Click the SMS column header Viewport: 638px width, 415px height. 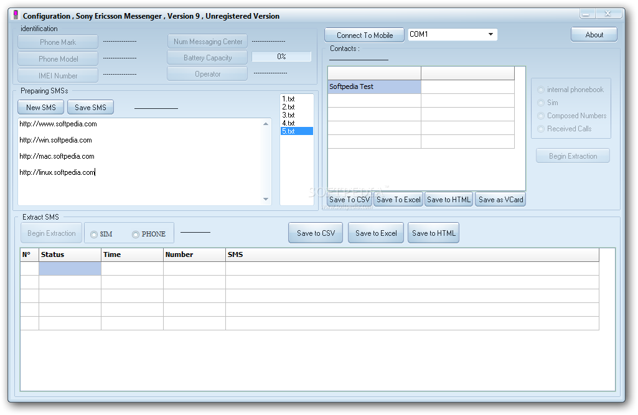click(412, 254)
